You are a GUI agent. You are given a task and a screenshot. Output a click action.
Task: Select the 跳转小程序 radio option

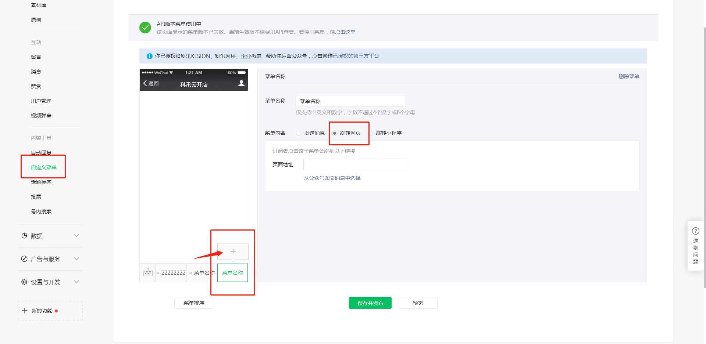click(x=371, y=133)
